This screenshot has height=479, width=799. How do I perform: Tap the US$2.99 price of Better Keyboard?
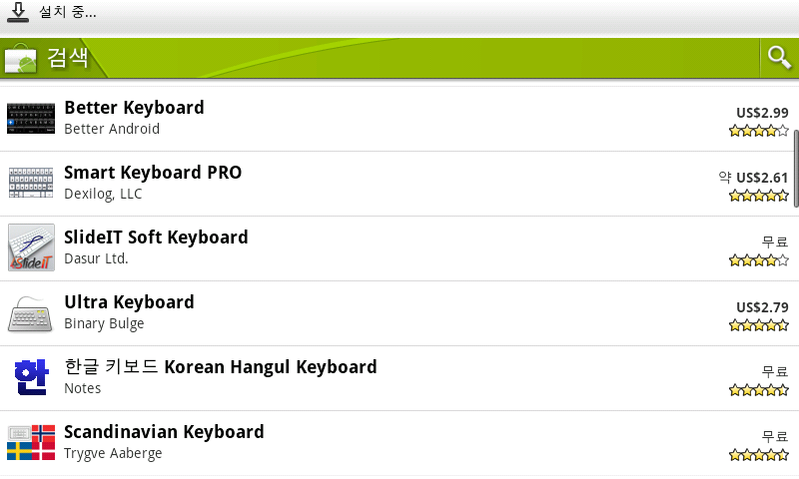click(762, 113)
